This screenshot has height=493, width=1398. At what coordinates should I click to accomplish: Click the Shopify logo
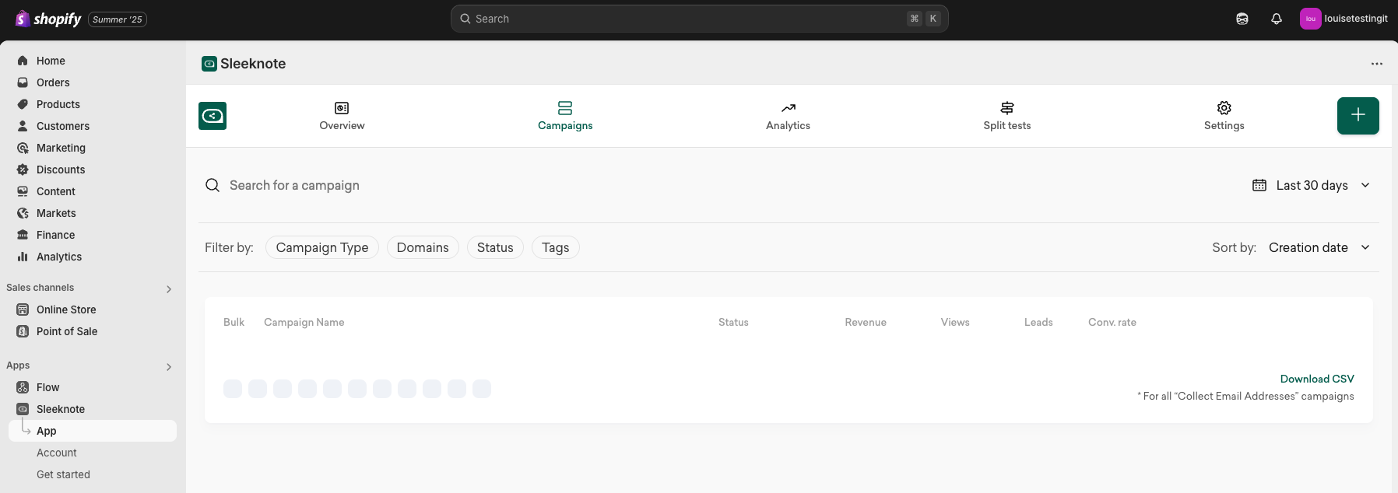[48, 19]
